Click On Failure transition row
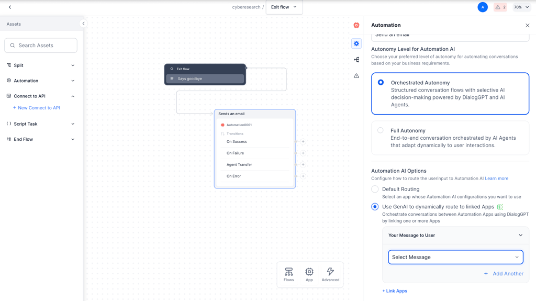This screenshot has width=536, height=301. (255, 153)
